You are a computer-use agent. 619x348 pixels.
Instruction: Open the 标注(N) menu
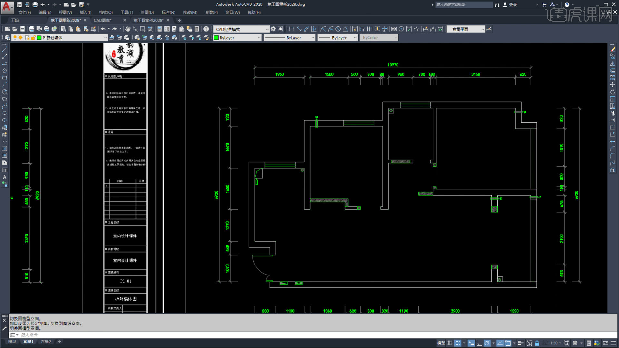(168, 12)
